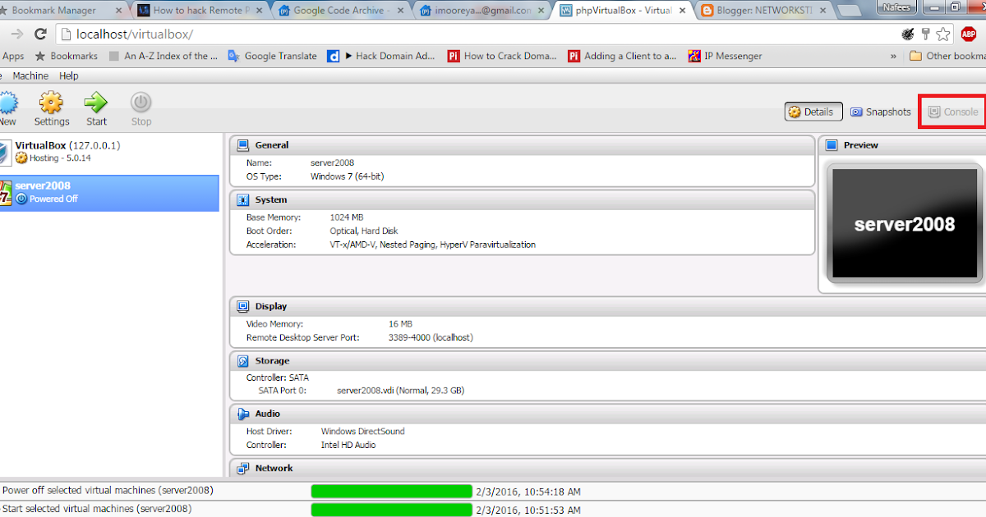Switch to the Details view
Viewport: 986px width, 517px height.
(813, 112)
